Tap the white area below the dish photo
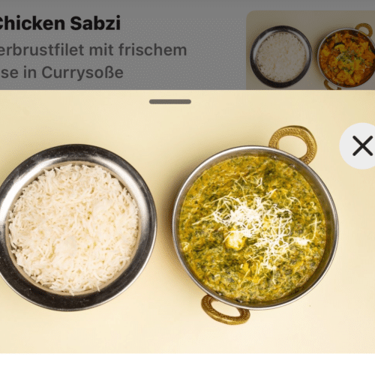 point(187,364)
